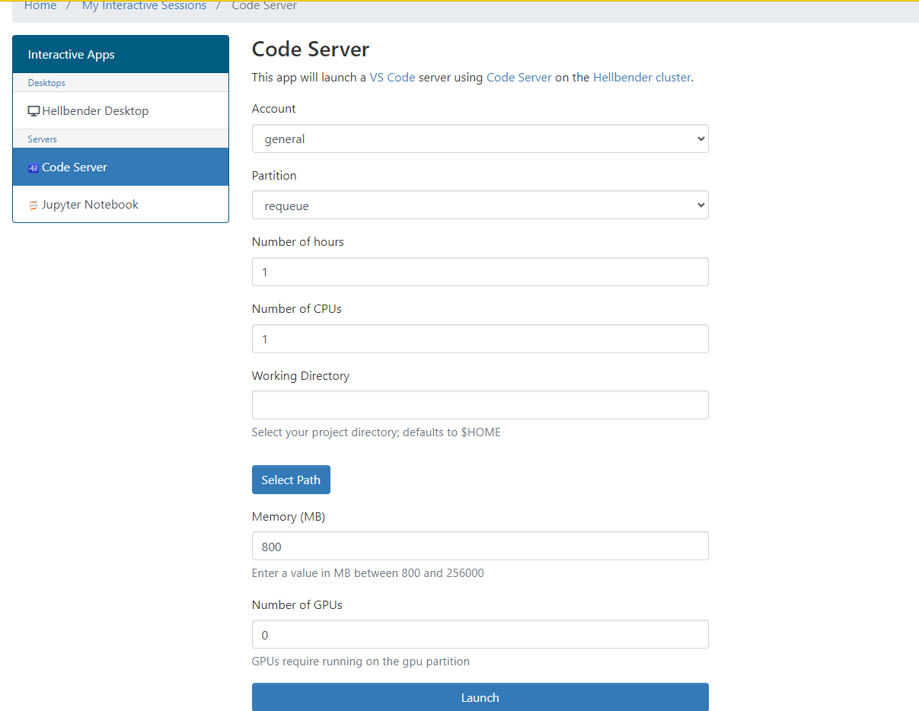Viewport: 919px width, 711px height.
Task: Focus the Memory (MB) field
Action: point(480,546)
